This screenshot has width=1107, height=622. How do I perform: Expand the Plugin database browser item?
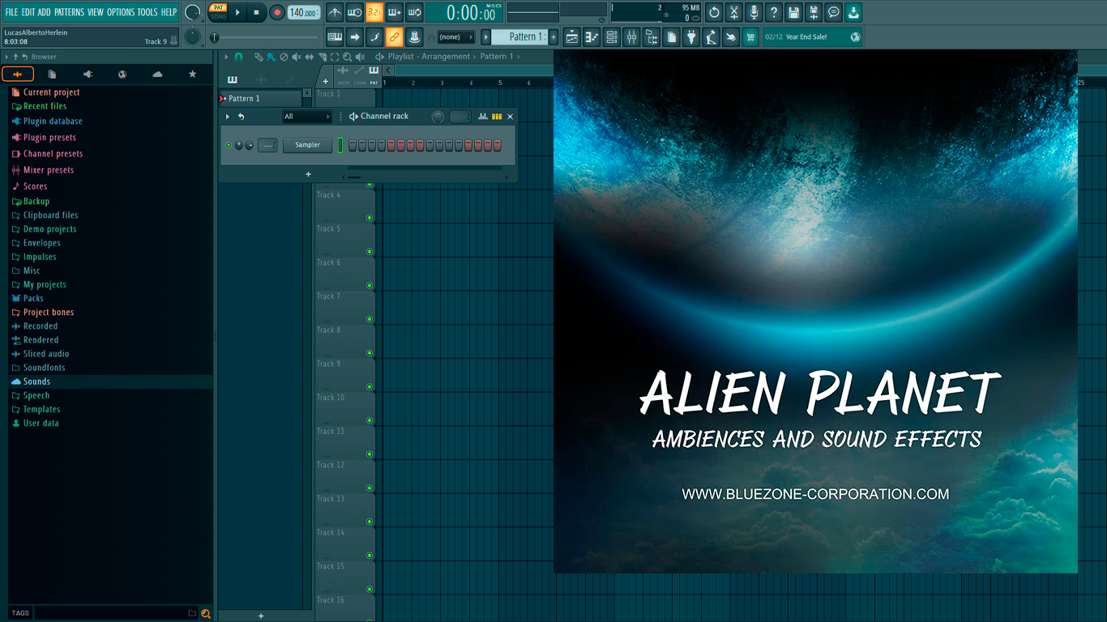coord(53,121)
